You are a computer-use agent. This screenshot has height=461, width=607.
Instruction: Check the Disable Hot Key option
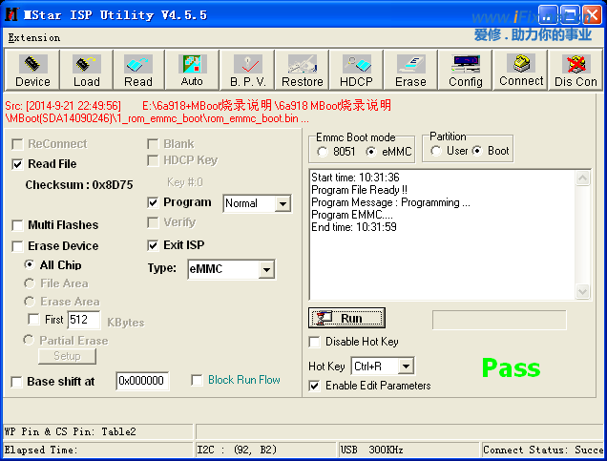[x=315, y=342]
